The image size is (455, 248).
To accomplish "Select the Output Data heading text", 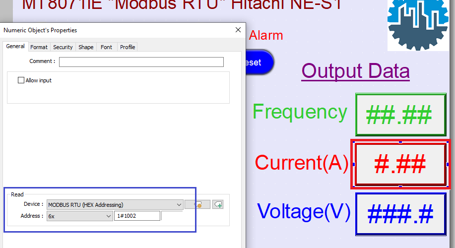I will pyautogui.click(x=355, y=71).
